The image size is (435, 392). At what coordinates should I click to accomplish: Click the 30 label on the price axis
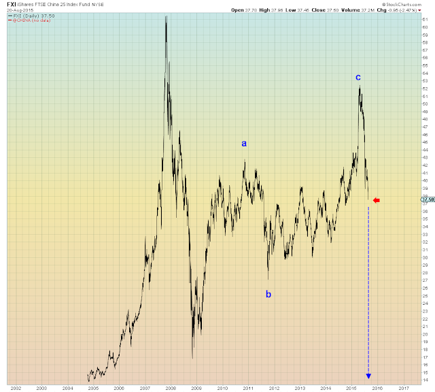click(425, 257)
